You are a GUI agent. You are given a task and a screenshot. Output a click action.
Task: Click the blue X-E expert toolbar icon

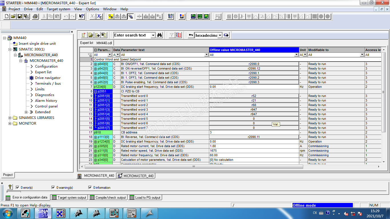point(99,17)
